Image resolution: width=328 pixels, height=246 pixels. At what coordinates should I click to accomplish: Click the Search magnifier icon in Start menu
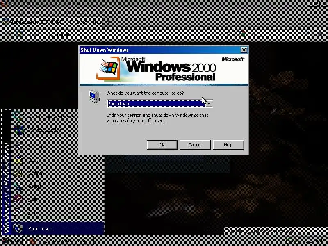[x=18, y=186]
